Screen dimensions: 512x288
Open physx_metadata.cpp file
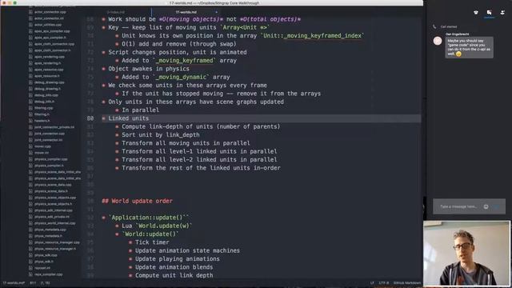(x=50, y=230)
